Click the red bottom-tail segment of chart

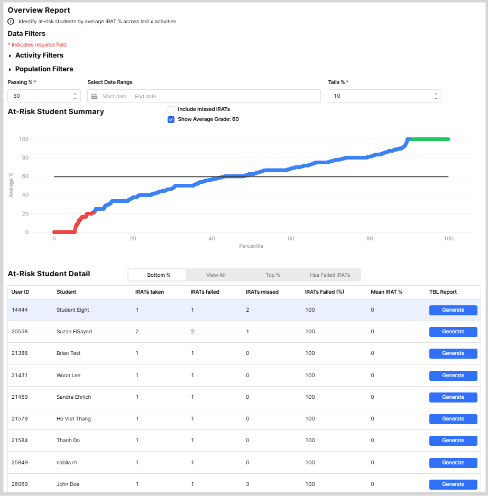[x=65, y=232]
